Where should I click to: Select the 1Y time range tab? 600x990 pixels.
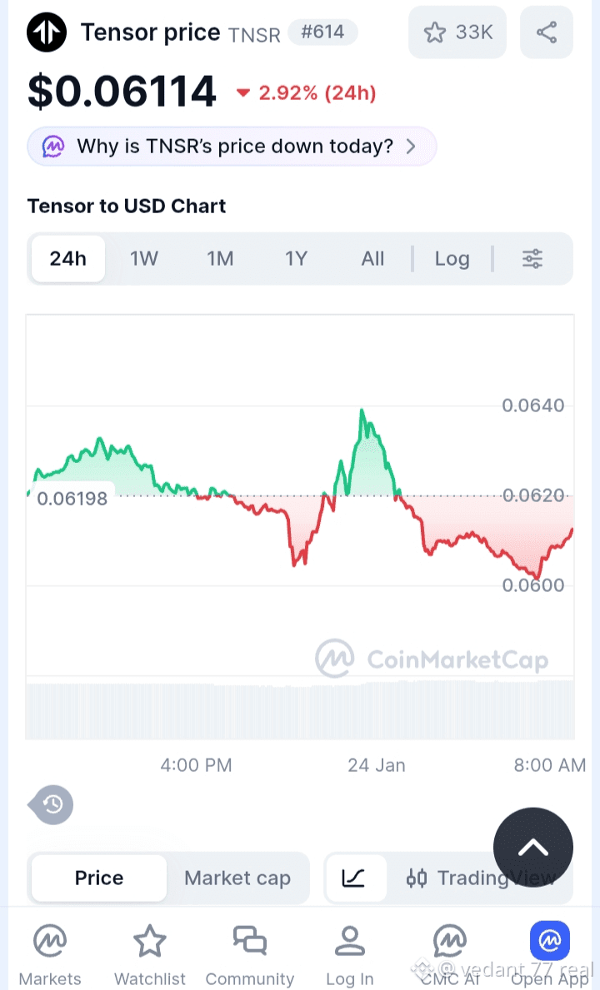click(x=296, y=259)
